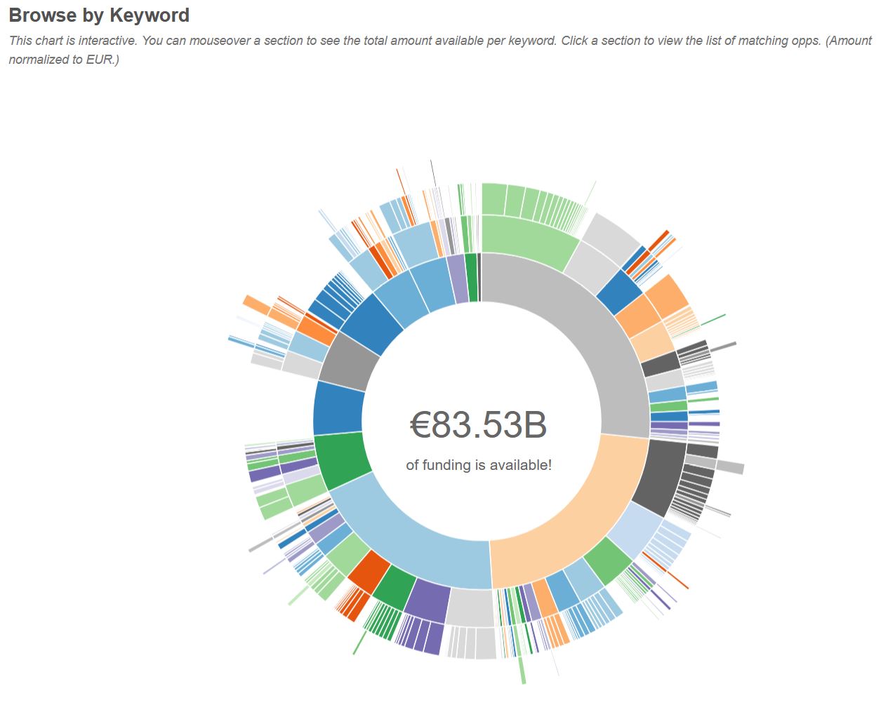
Task: Select the red-orange middle-ring segment at bottom left
Action: click(368, 571)
